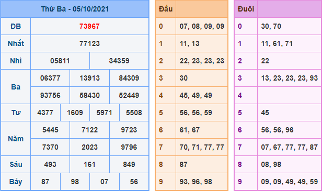Click Đuôi values '07, 67, 77, 77, 87'
Image resolution: width=322 pixels, height=191 pixels.
290,147
